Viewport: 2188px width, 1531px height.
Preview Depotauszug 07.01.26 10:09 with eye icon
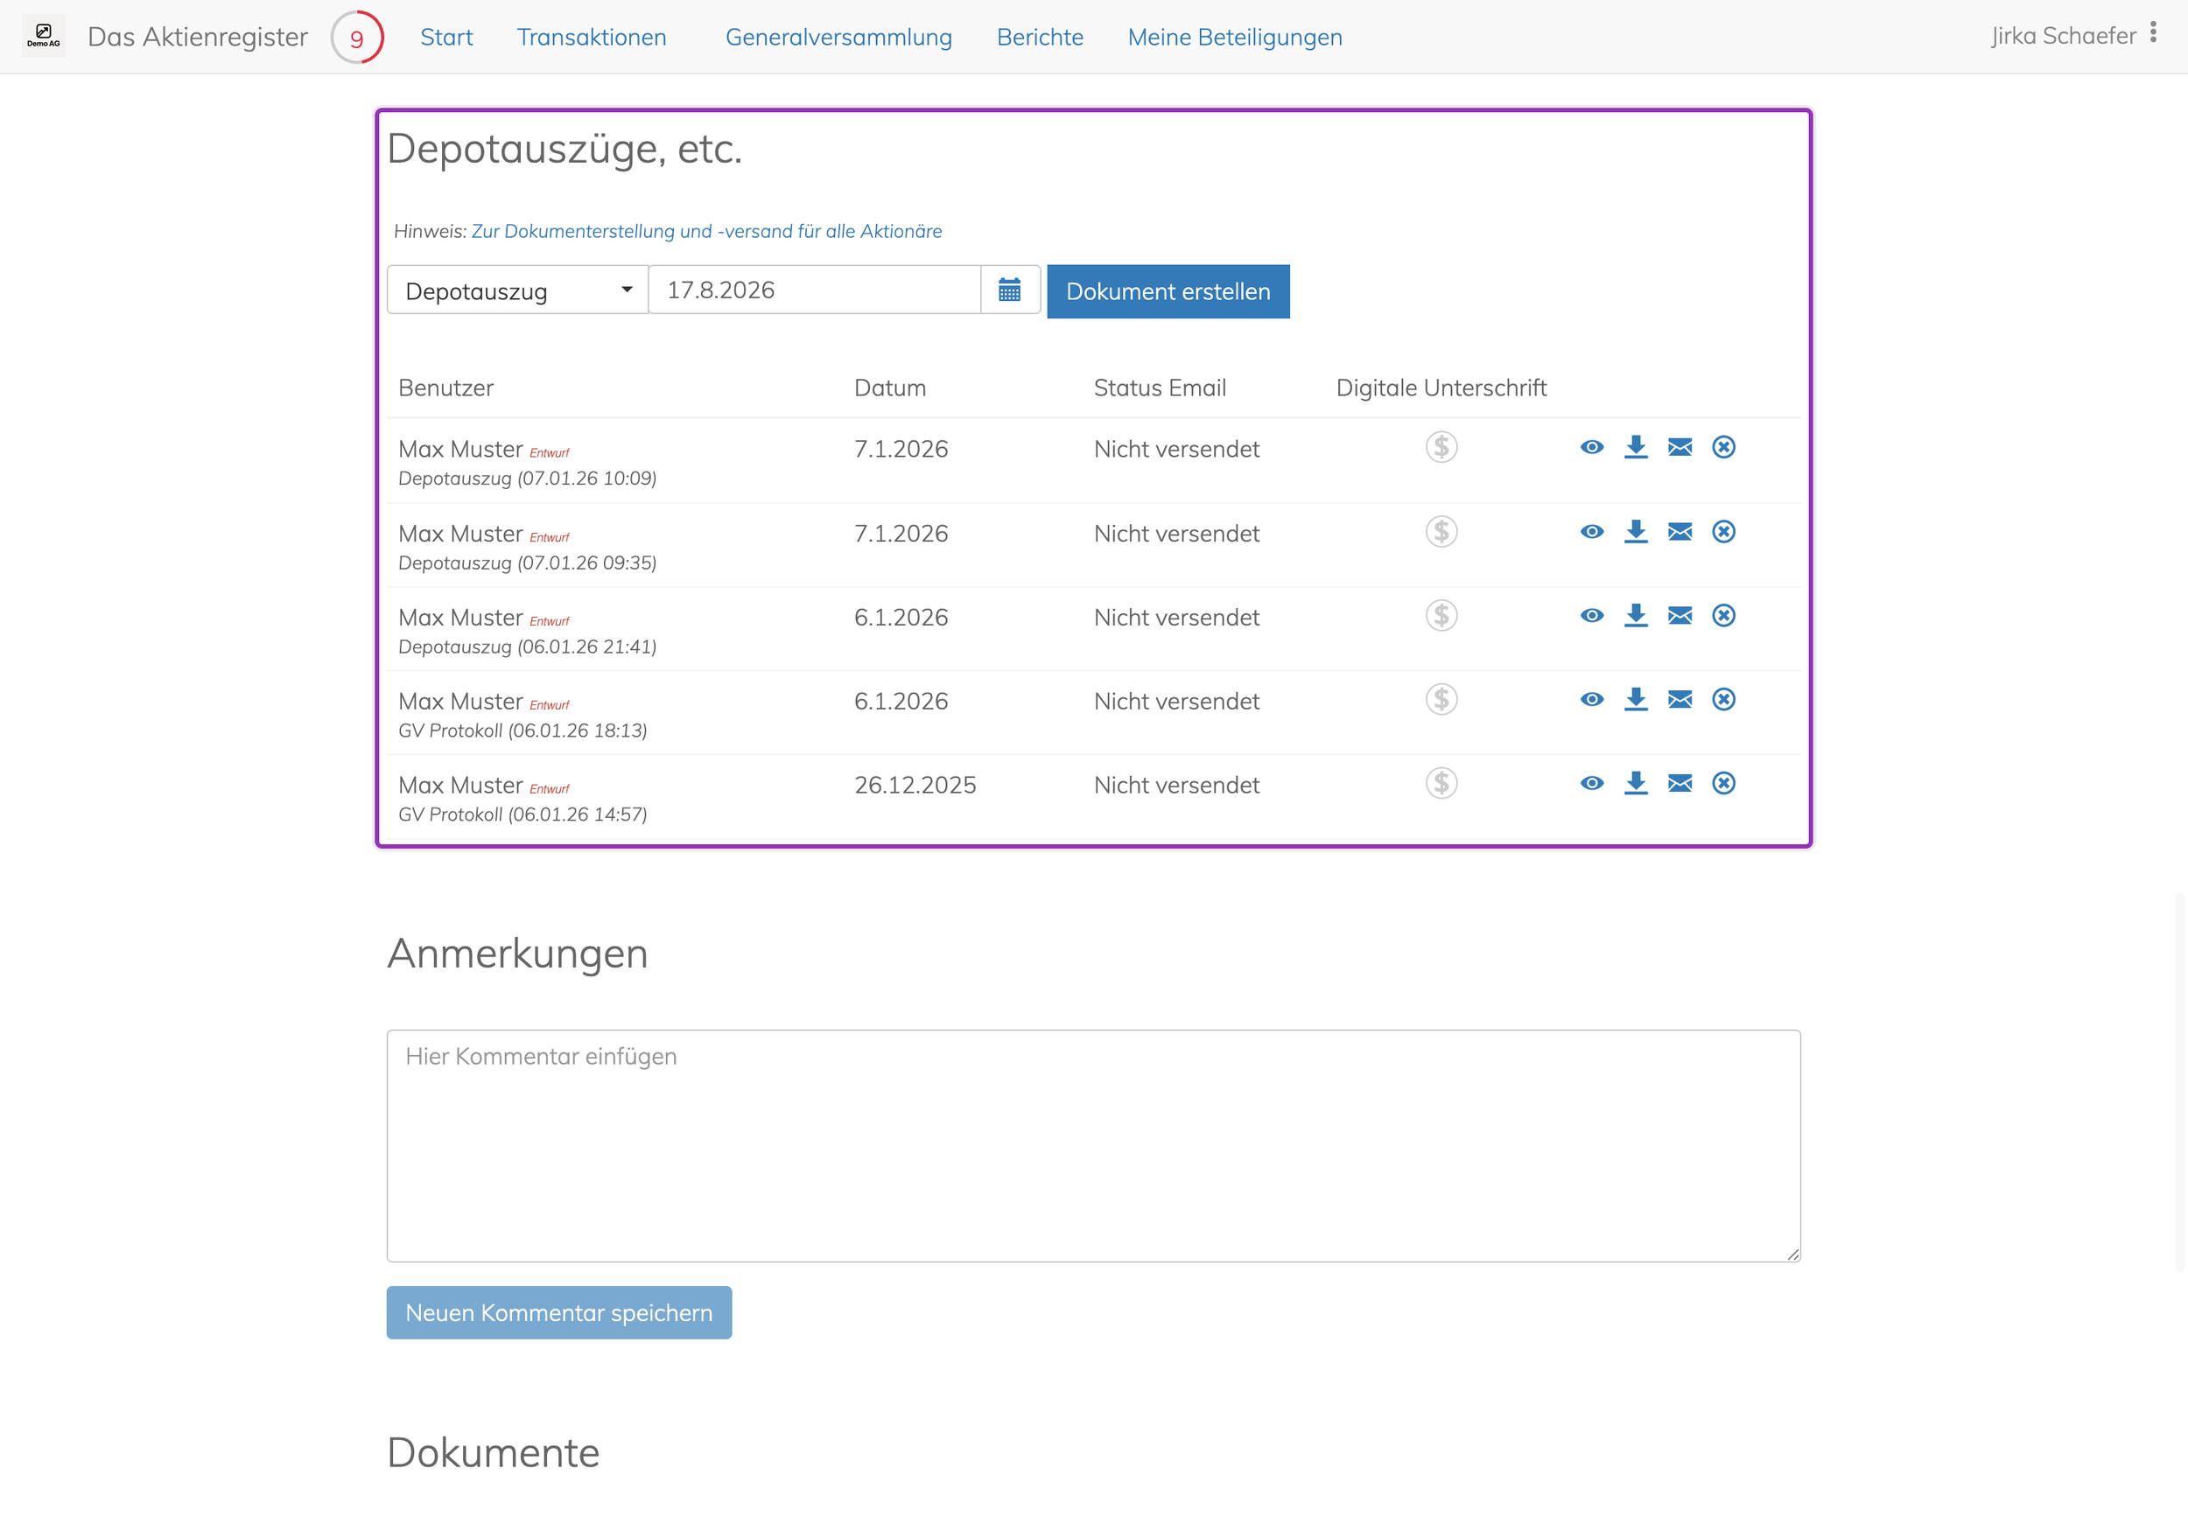tap(1591, 447)
